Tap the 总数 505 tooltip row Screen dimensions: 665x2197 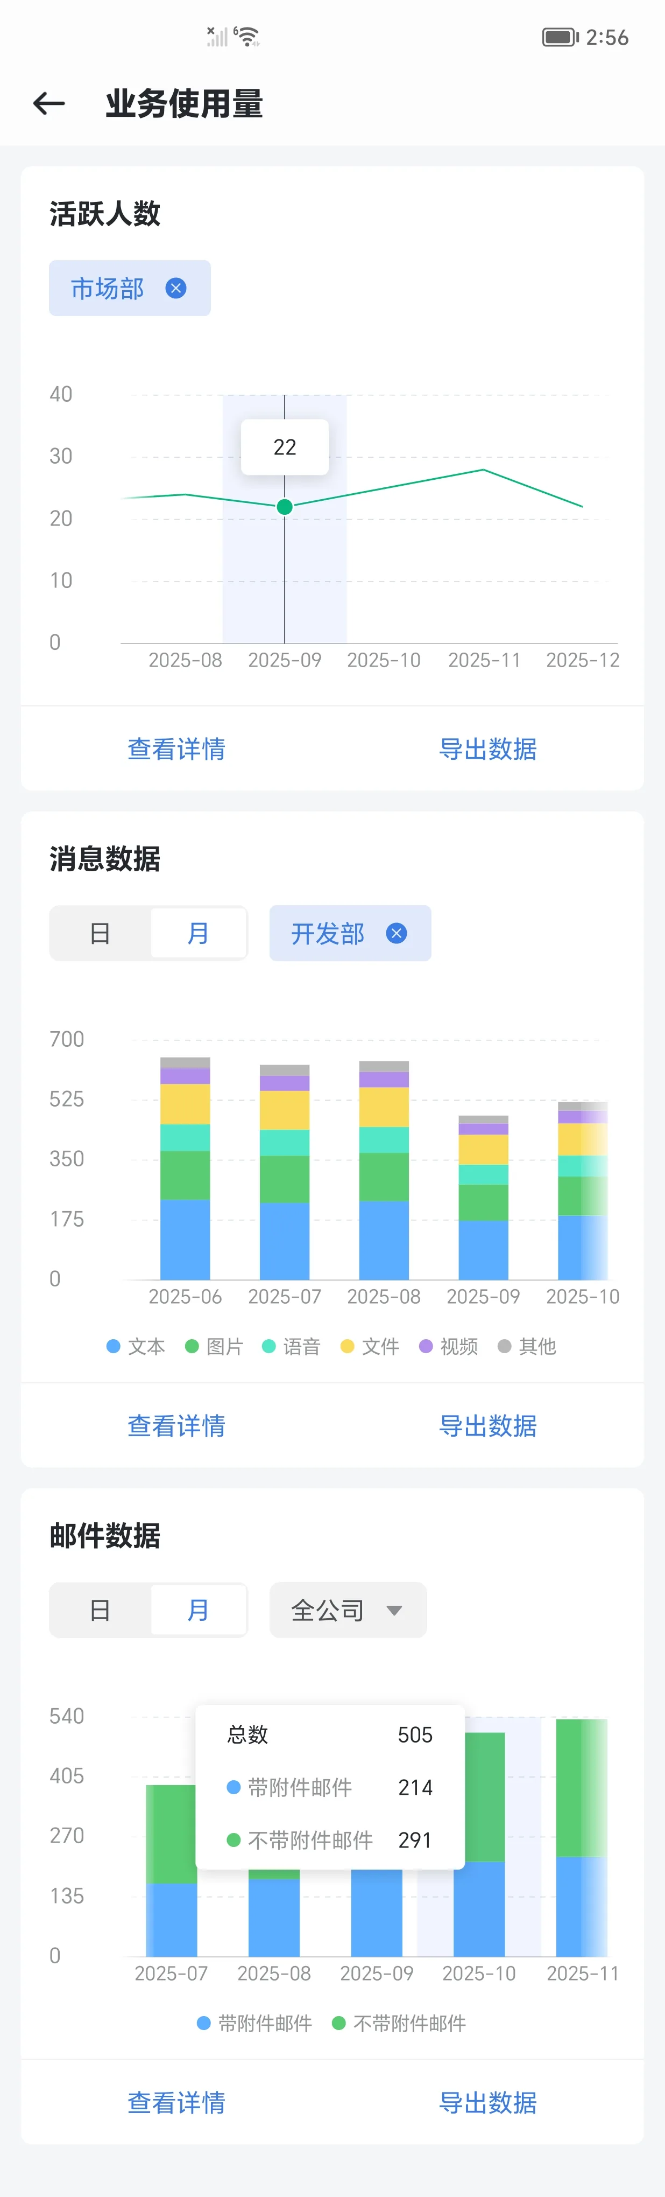(330, 1735)
